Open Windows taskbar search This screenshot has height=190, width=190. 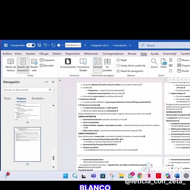coord(75,176)
